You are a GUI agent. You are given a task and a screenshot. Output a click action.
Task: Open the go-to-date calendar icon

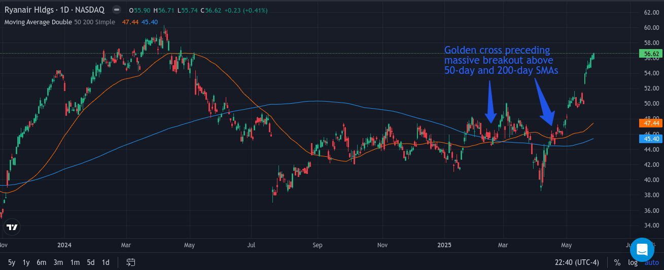[131, 262]
